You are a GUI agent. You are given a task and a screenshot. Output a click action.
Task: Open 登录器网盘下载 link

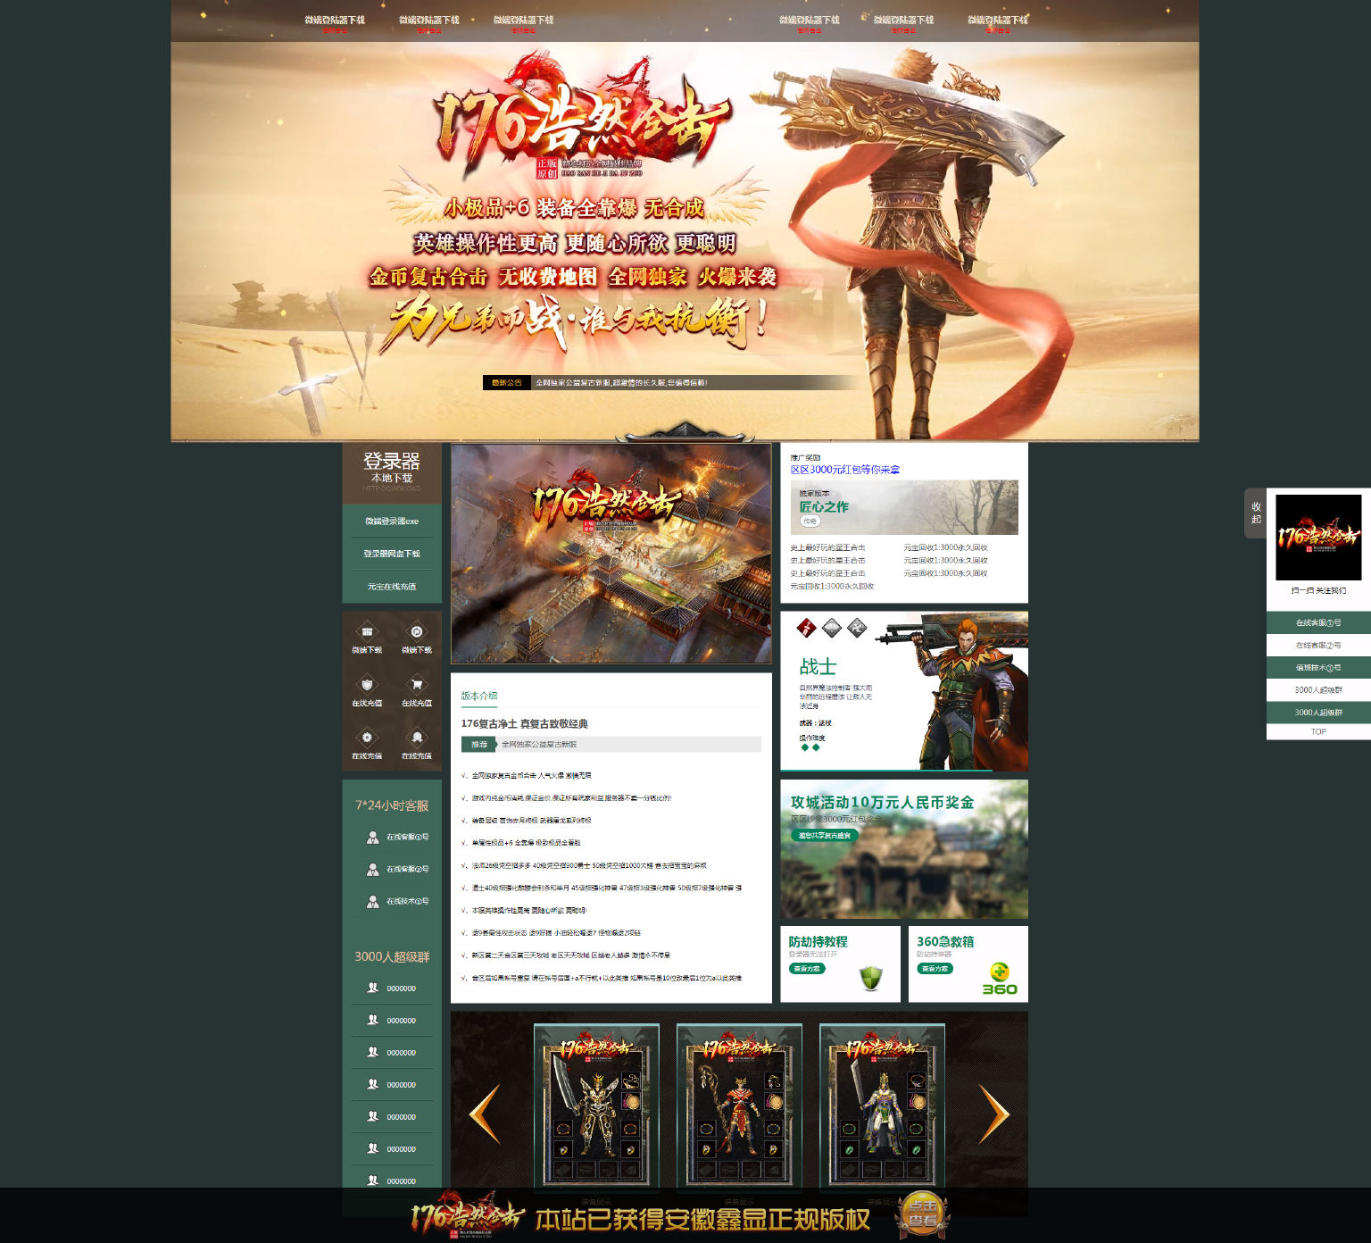392,554
